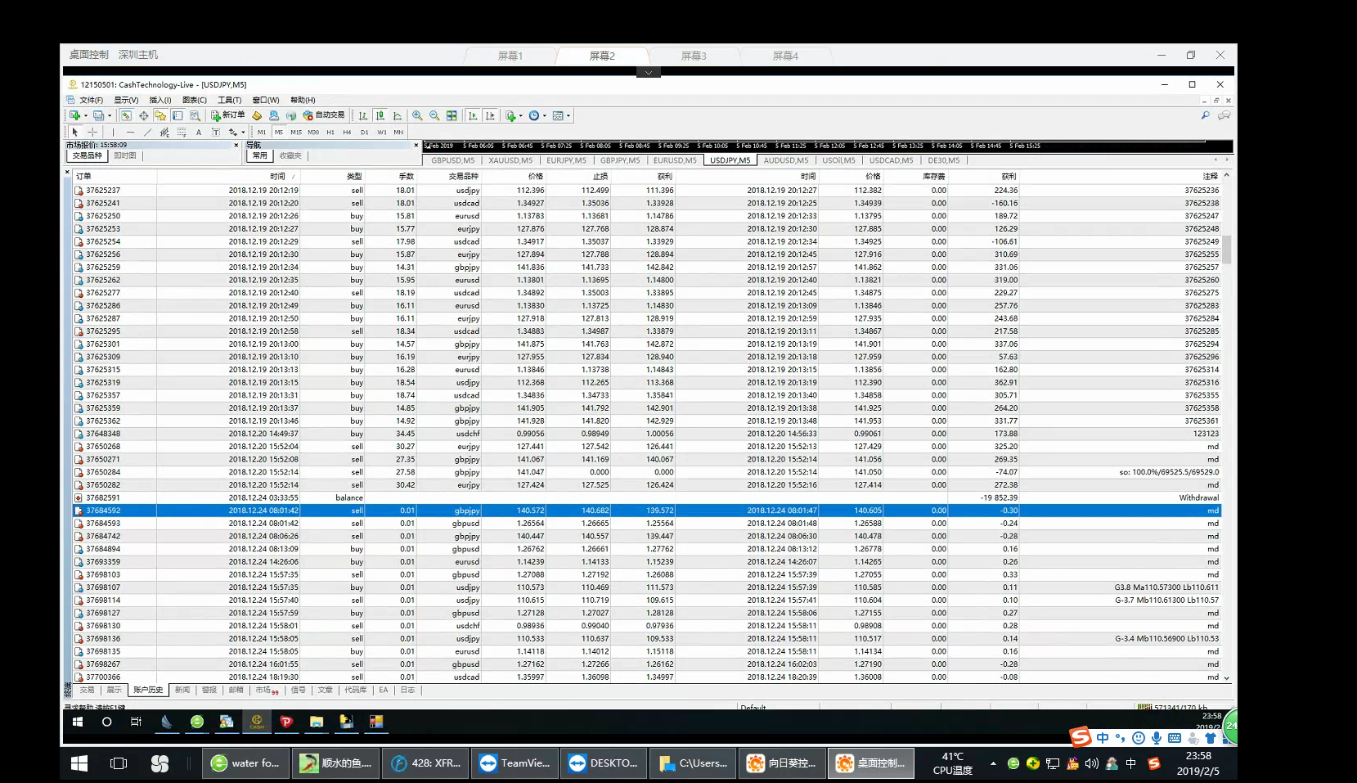Screen dimensions: 1357x783
Task: Switch chart to bar chart icon
Action: coord(362,115)
